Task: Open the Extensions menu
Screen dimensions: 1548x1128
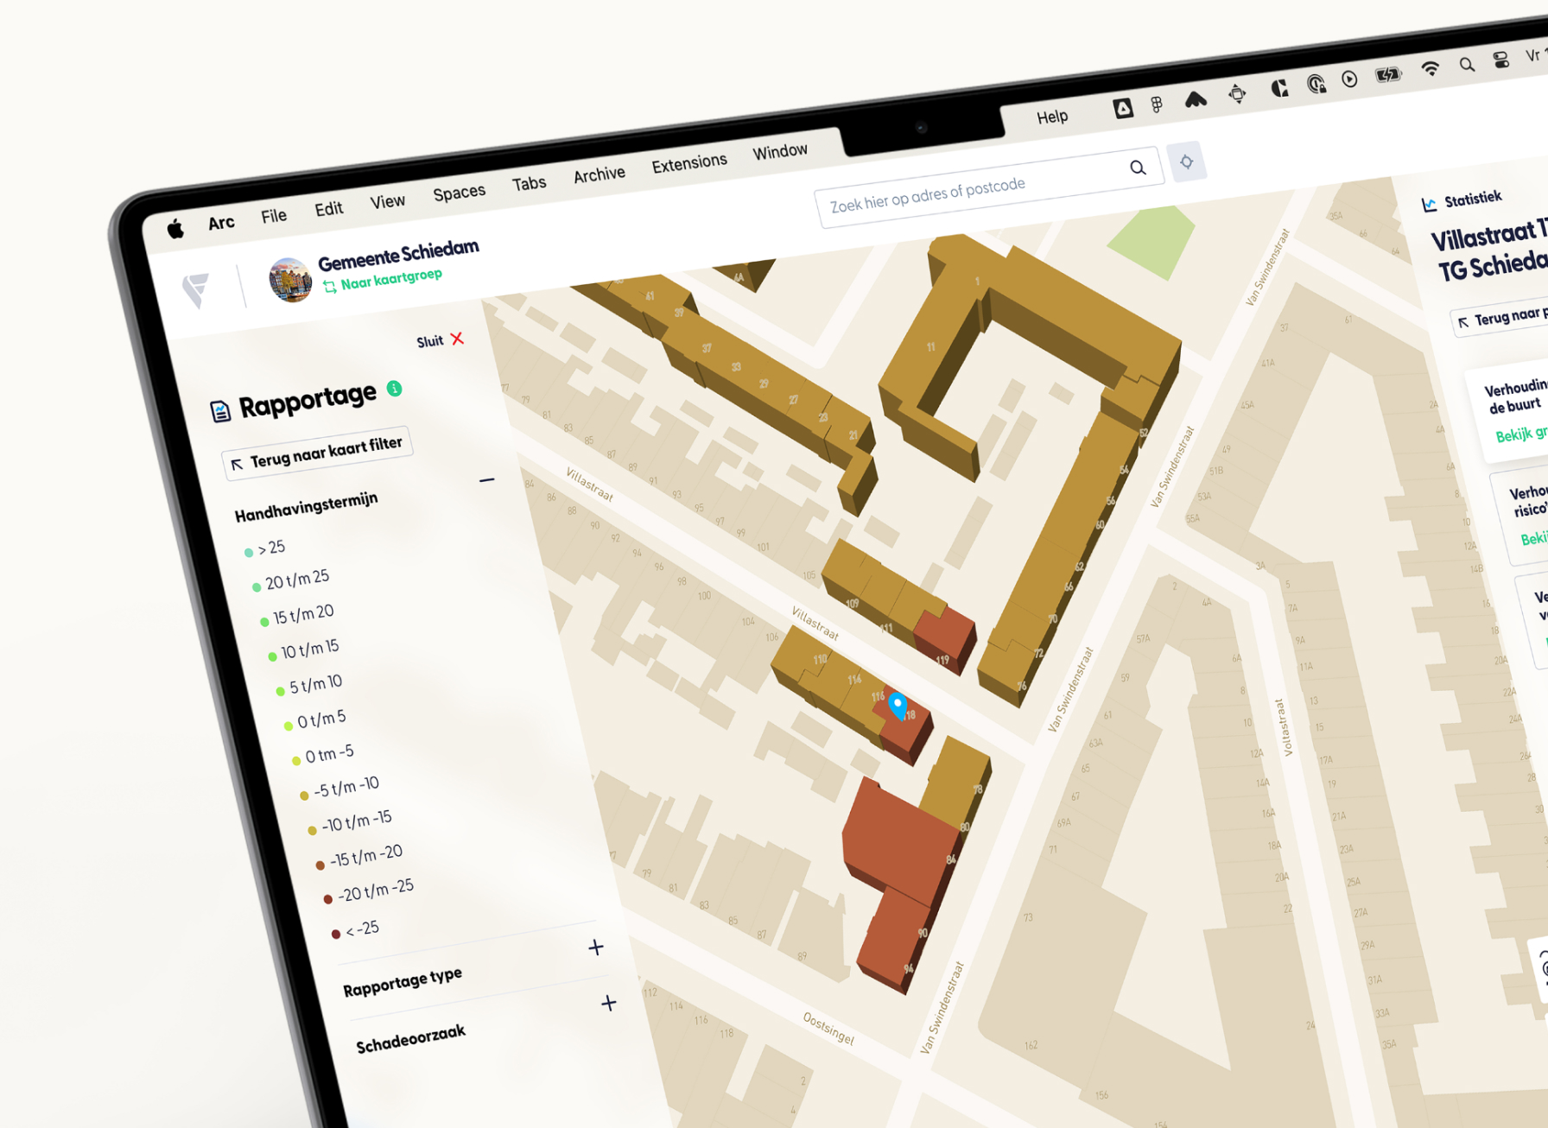Action: tap(688, 163)
